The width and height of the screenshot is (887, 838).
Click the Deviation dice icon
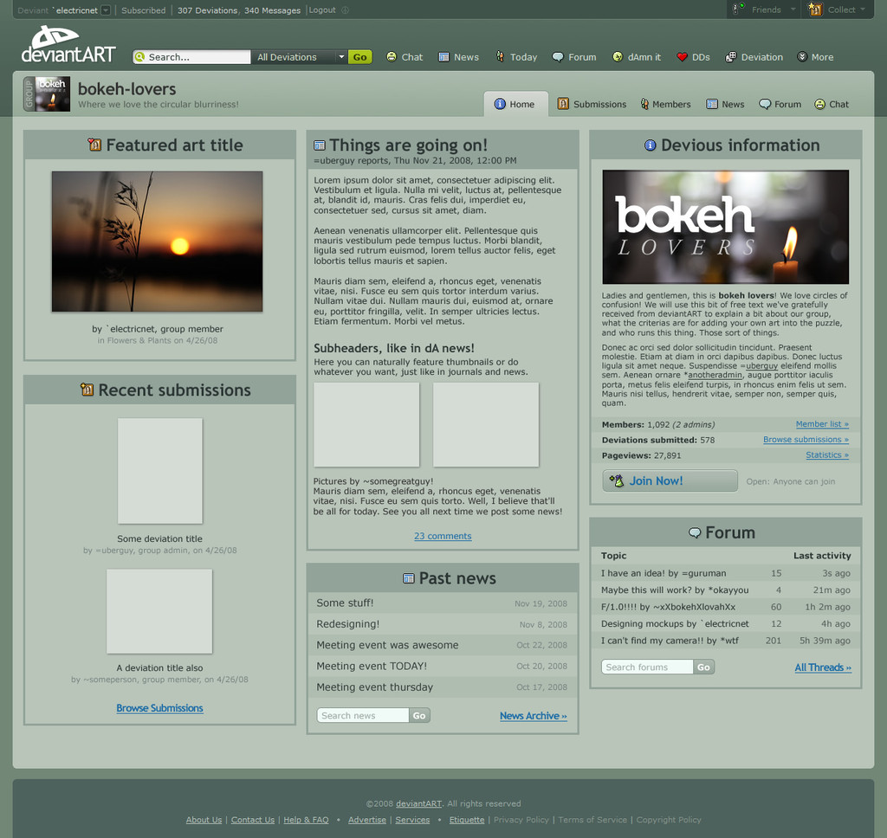[x=731, y=56]
